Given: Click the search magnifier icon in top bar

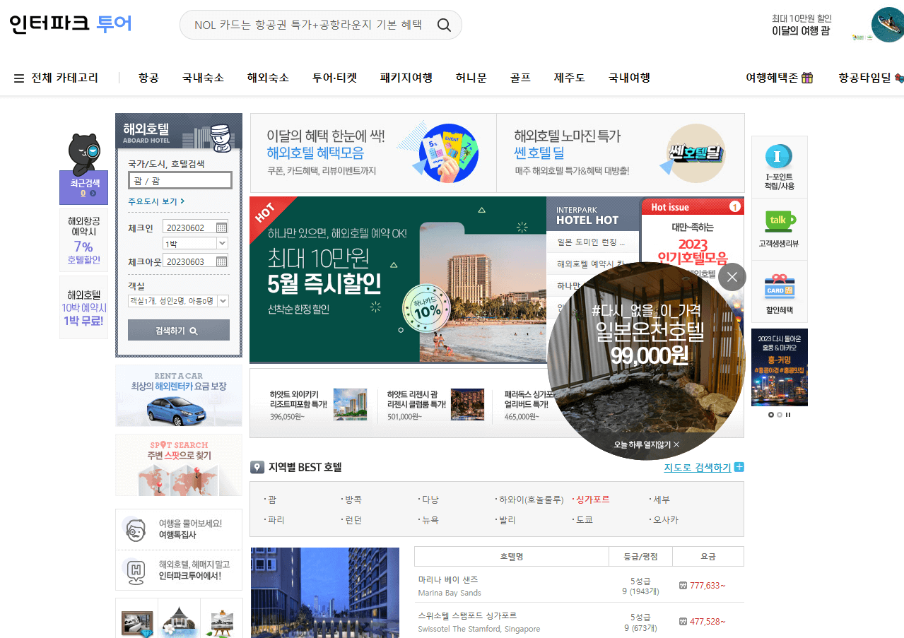Looking at the screenshot, I should coord(444,25).
